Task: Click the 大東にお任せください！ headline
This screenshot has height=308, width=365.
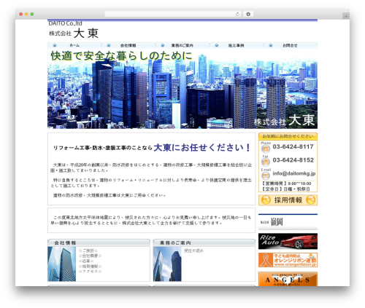Action: pos(201,148)
